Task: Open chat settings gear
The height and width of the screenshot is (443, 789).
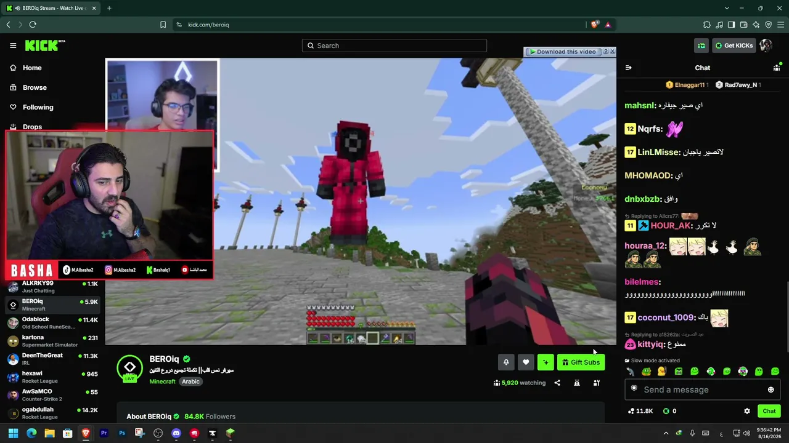Action: [747, 411]
